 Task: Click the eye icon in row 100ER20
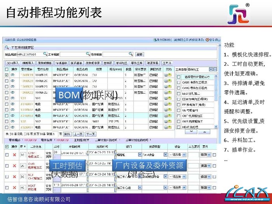[13, 81]
